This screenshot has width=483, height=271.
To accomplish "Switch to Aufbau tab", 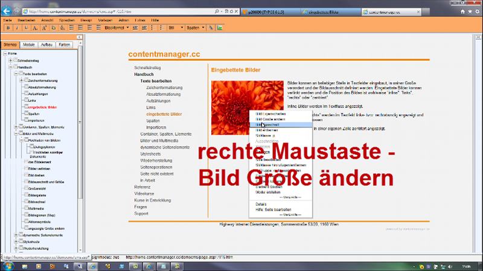I will [x=46, y=45].
